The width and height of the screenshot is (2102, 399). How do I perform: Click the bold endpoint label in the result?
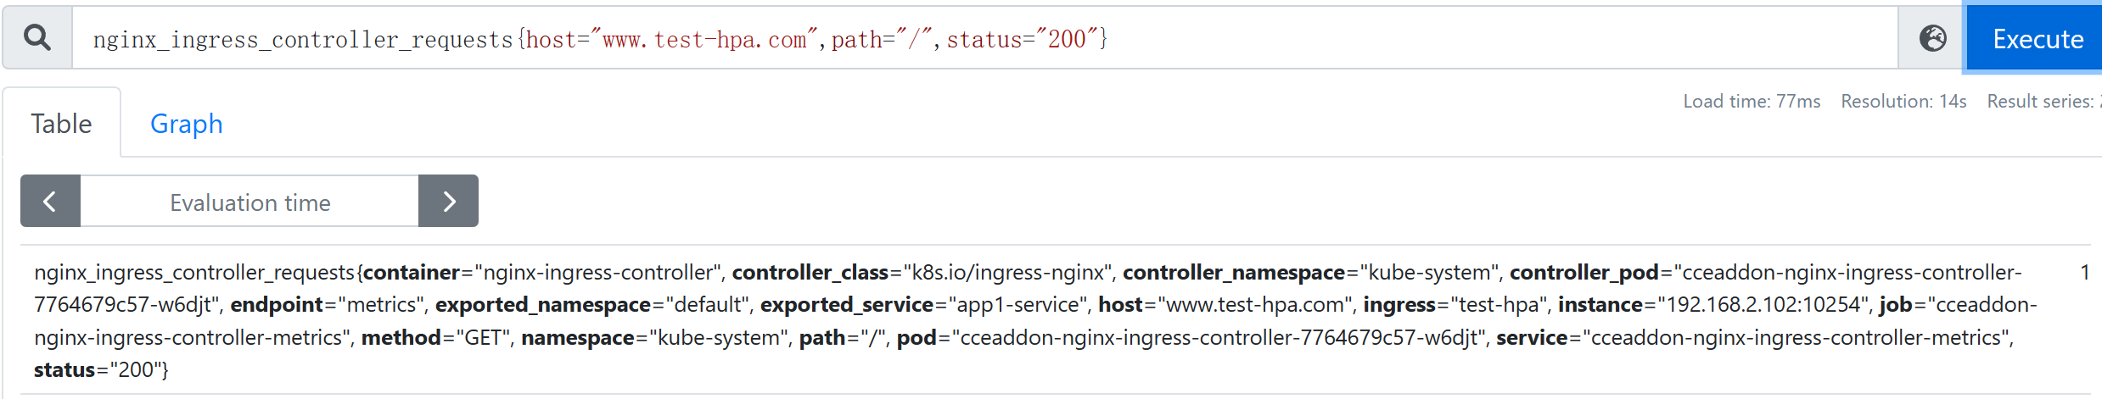pyautogui.click(x=277, y=305)
